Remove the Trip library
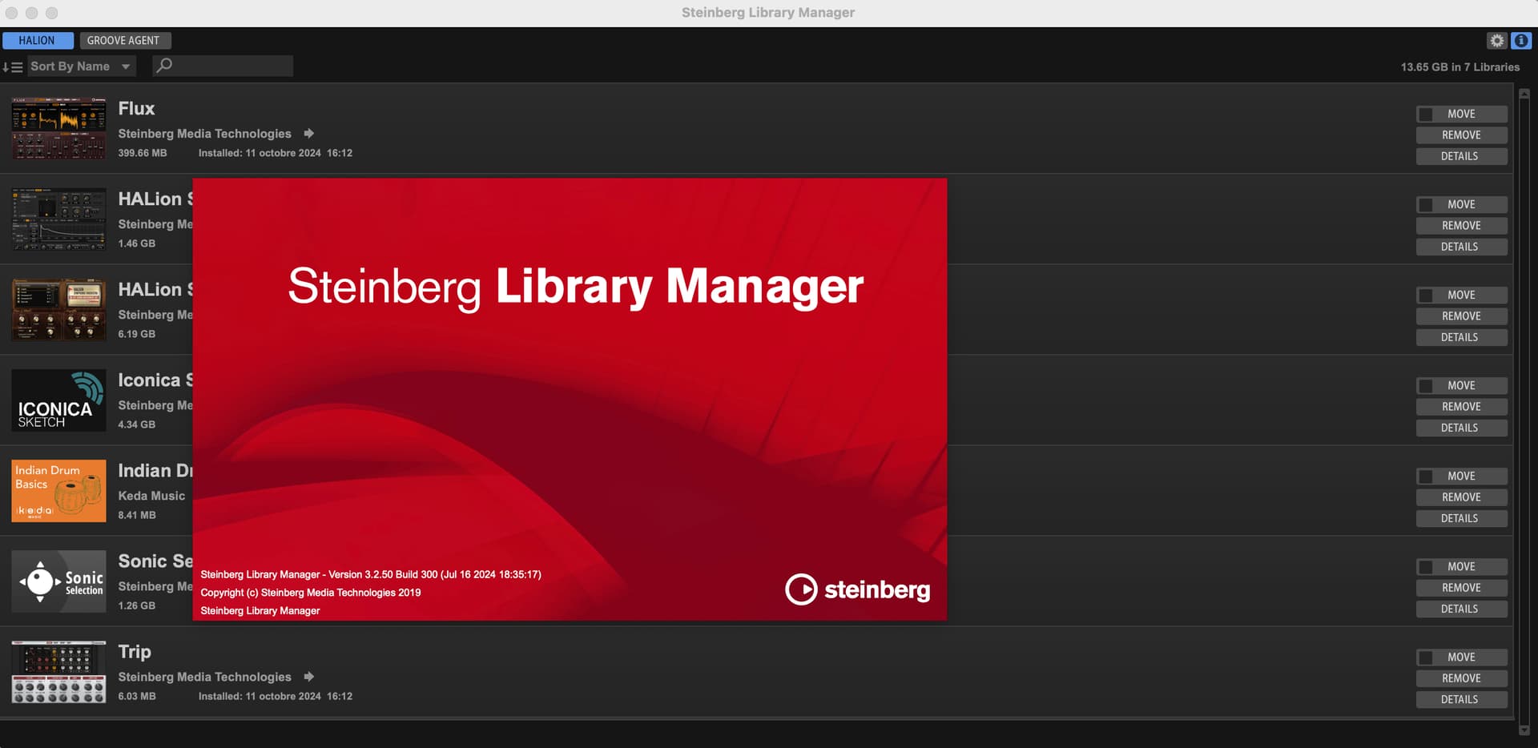1538x748 pixels. 1461,678
